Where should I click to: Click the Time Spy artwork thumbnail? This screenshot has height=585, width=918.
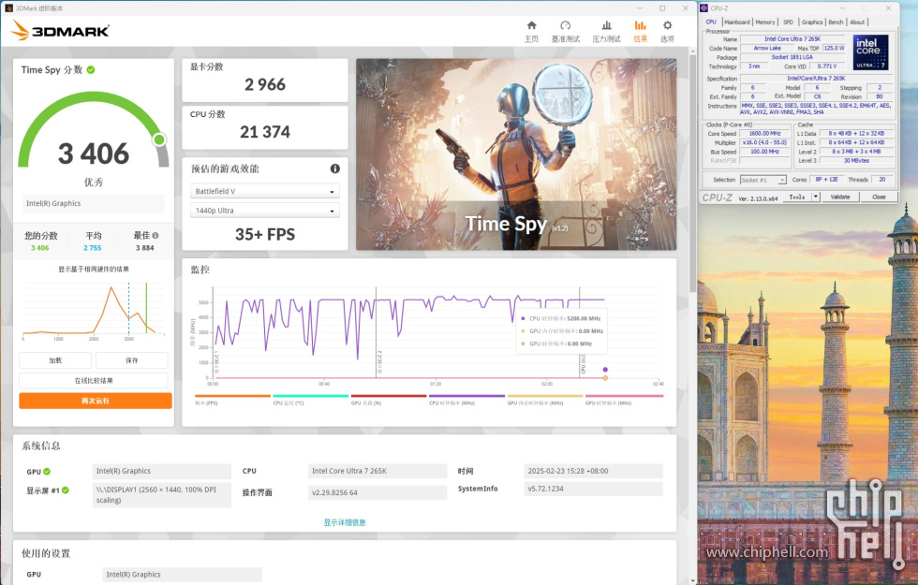pyautogui.click(x=516, y=154)
